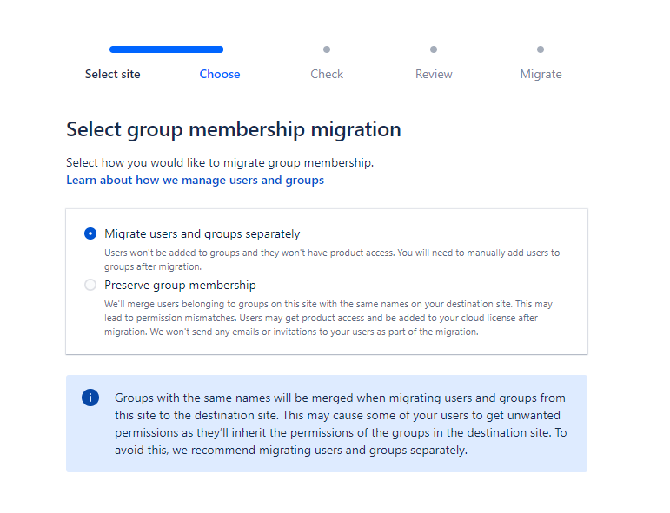
Task: Click the Check step dot indicator
Action: [x=327, y=49]
